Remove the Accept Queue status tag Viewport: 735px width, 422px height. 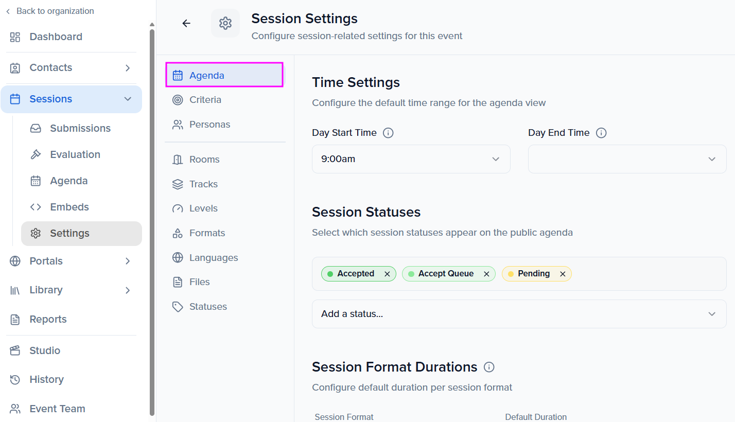[486, 274]
